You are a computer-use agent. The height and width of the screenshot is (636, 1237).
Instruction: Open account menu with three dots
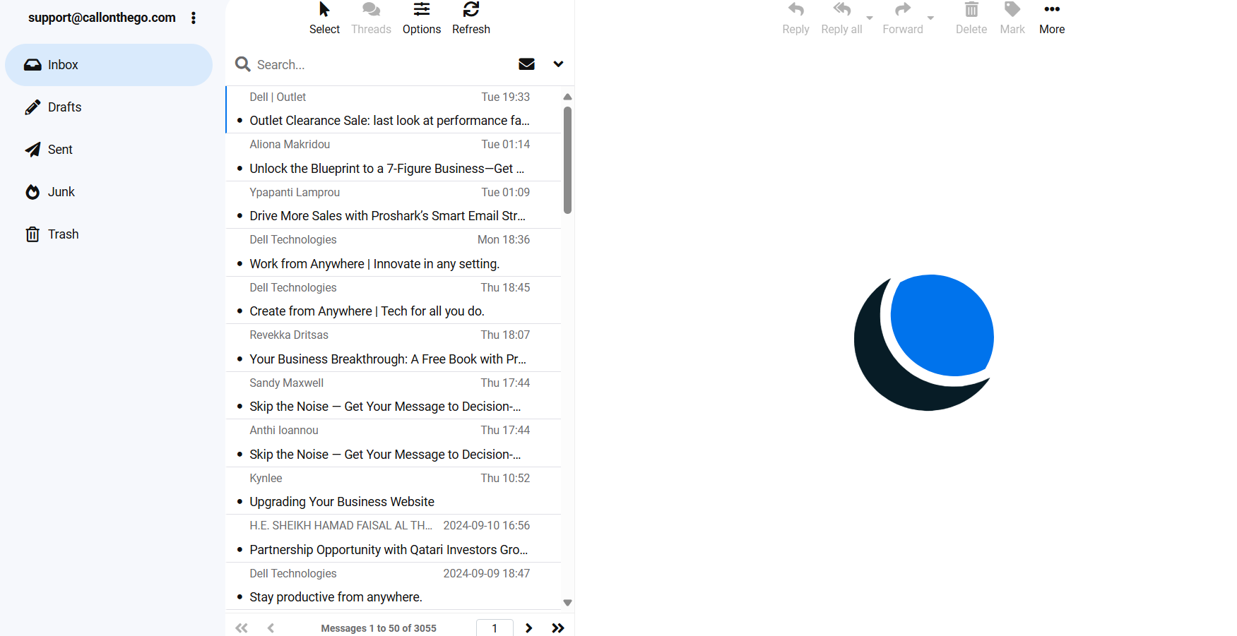click(x=194, y=18)
